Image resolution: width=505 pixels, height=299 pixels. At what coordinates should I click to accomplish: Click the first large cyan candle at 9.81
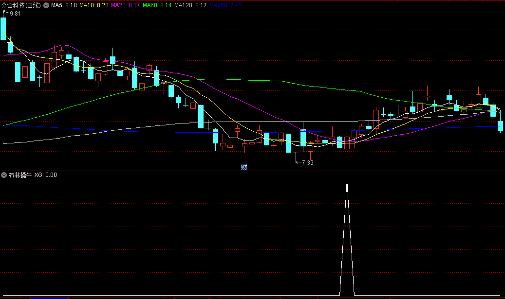click(3, 29)
